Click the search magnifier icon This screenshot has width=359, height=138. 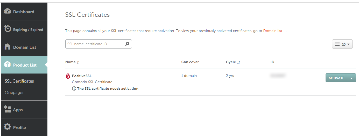127,44
